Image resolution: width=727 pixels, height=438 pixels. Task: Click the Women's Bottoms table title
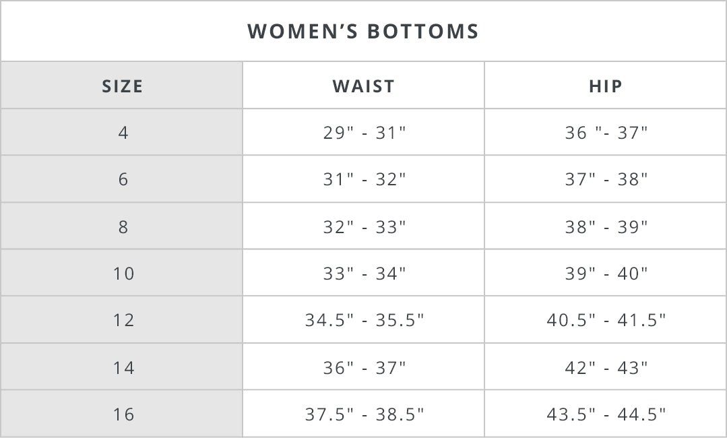tap(363, 32)
